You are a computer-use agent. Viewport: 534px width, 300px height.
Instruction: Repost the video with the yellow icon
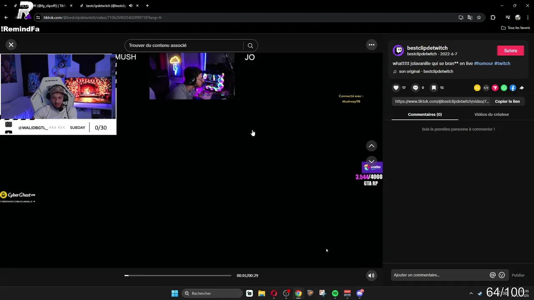pos(477,88)
